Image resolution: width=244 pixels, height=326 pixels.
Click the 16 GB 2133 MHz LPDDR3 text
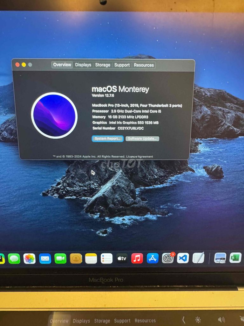point(128,117)
